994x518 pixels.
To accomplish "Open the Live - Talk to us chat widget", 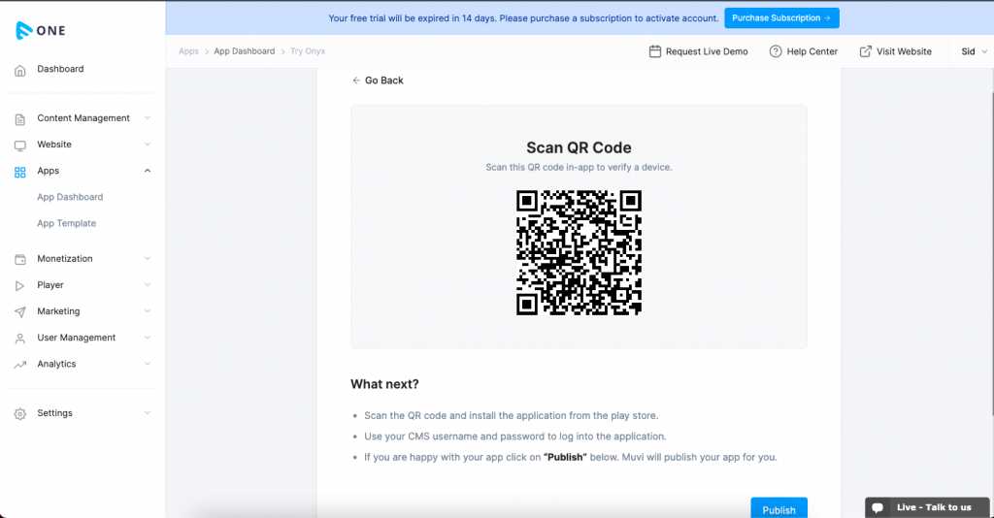I will click(x=929, y=507).
